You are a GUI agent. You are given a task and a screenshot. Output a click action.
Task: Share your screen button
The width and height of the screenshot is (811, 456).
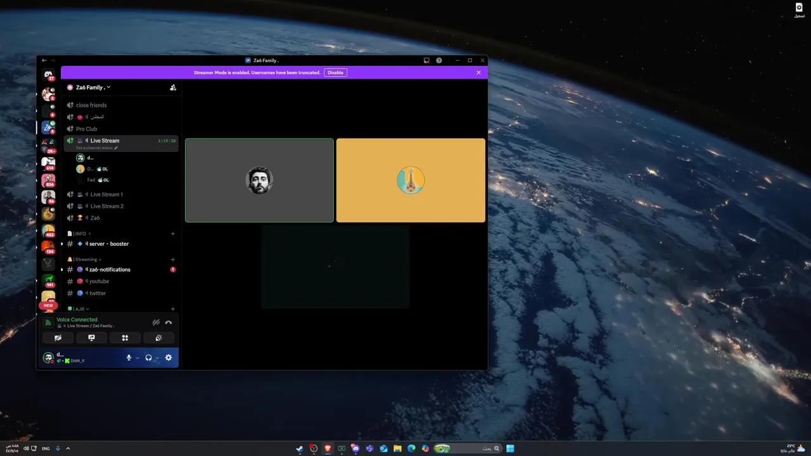91,338
